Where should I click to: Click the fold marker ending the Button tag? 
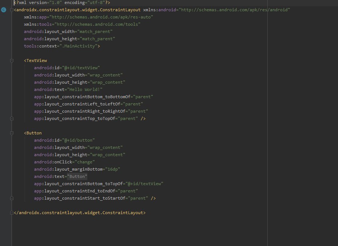[12, 198]
